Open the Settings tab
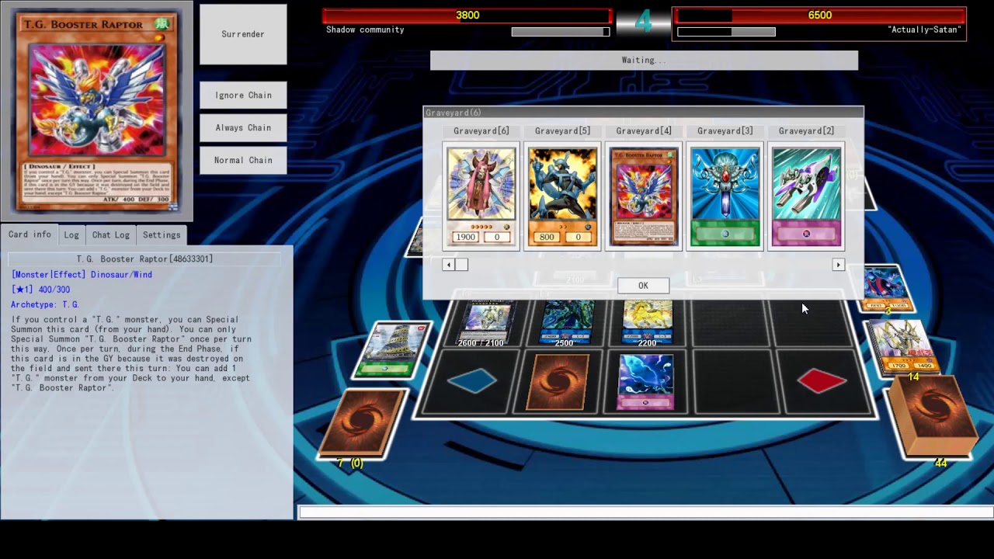Image resolution: width=994 pixels, height=559 pixels. [162, 234]
